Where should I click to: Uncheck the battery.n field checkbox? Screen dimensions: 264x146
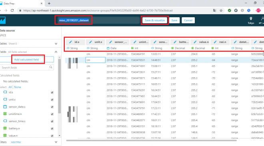[x=52, y=128]
